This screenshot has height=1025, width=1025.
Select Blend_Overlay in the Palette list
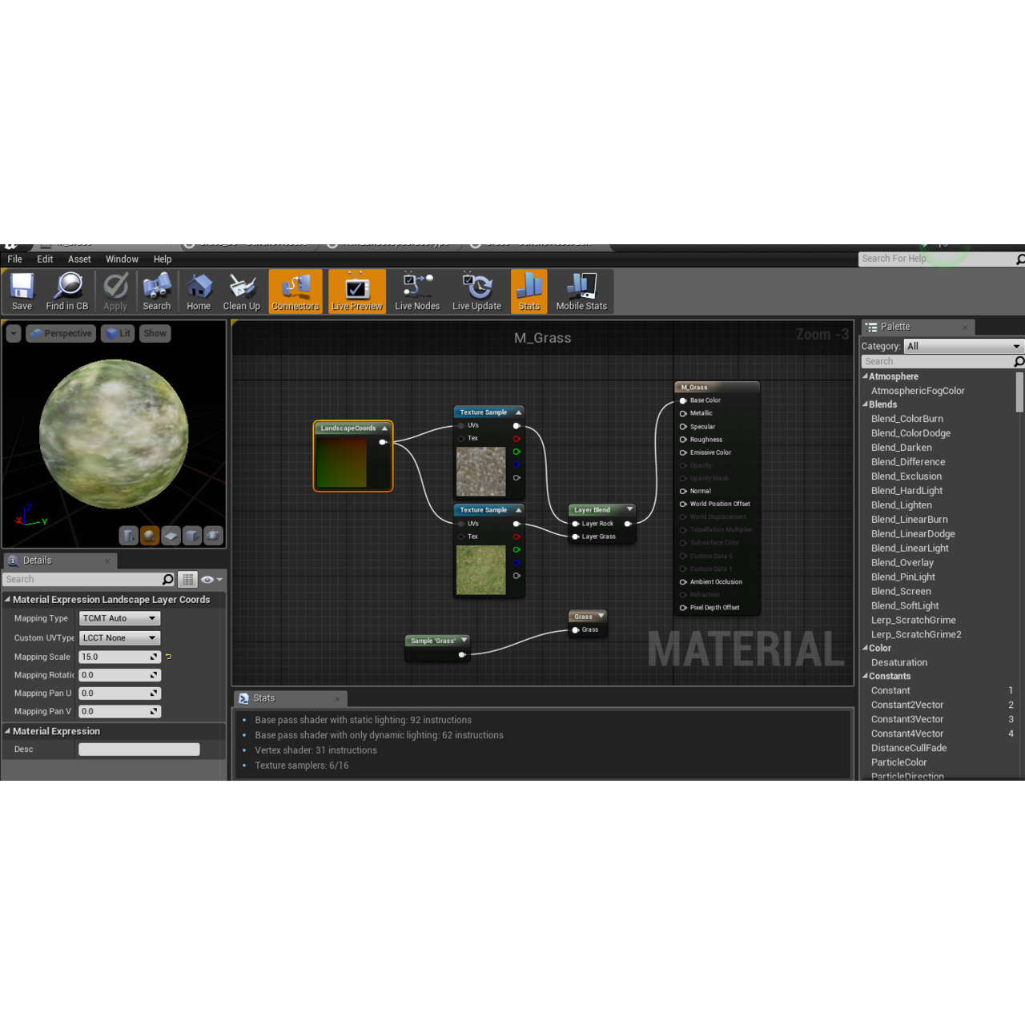[x=902, y=562]
